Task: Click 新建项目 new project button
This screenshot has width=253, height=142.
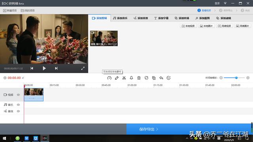Action: (x=10, y=11)
